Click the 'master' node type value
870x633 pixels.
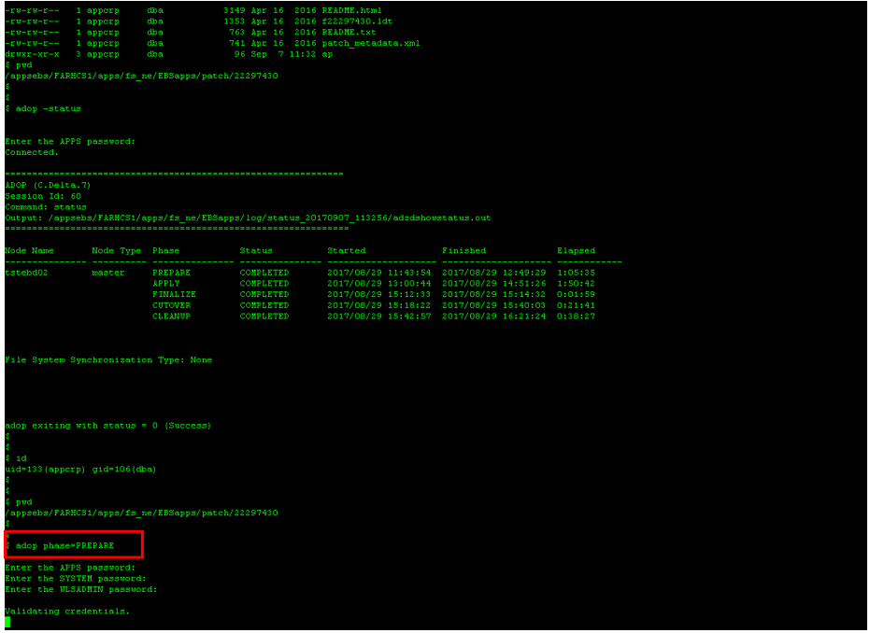point(108,273)
